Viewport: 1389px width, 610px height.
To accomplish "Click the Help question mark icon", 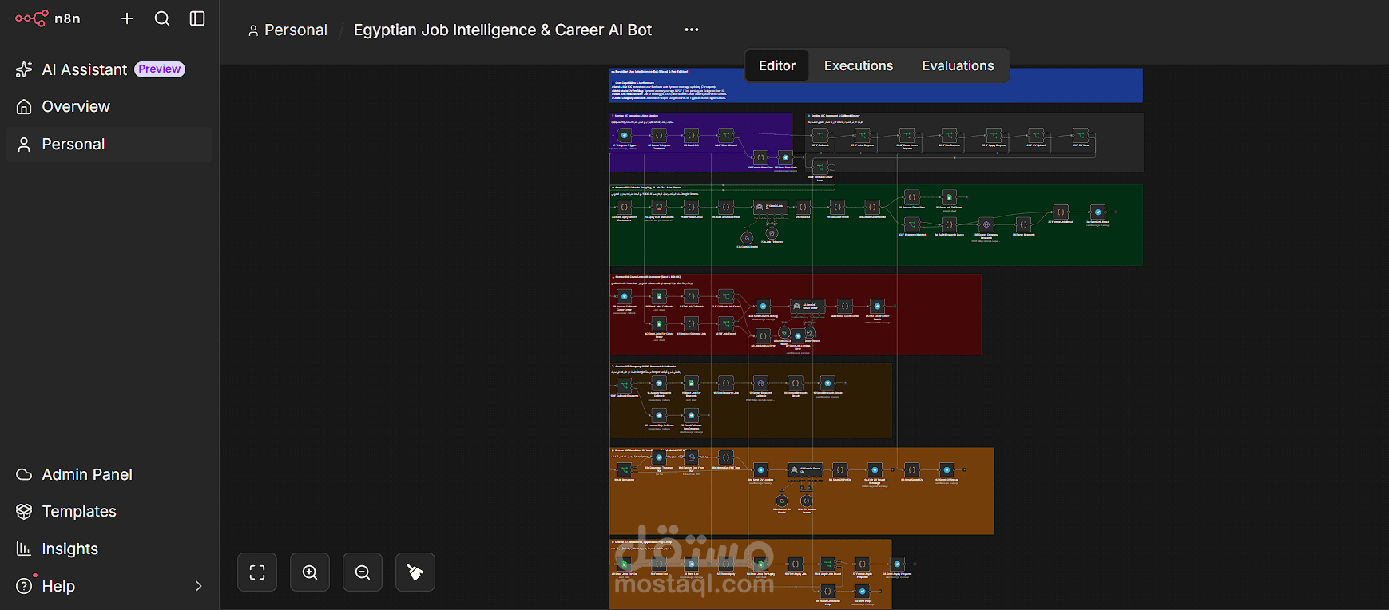I will pyautogui.click(x=24, y=586).
